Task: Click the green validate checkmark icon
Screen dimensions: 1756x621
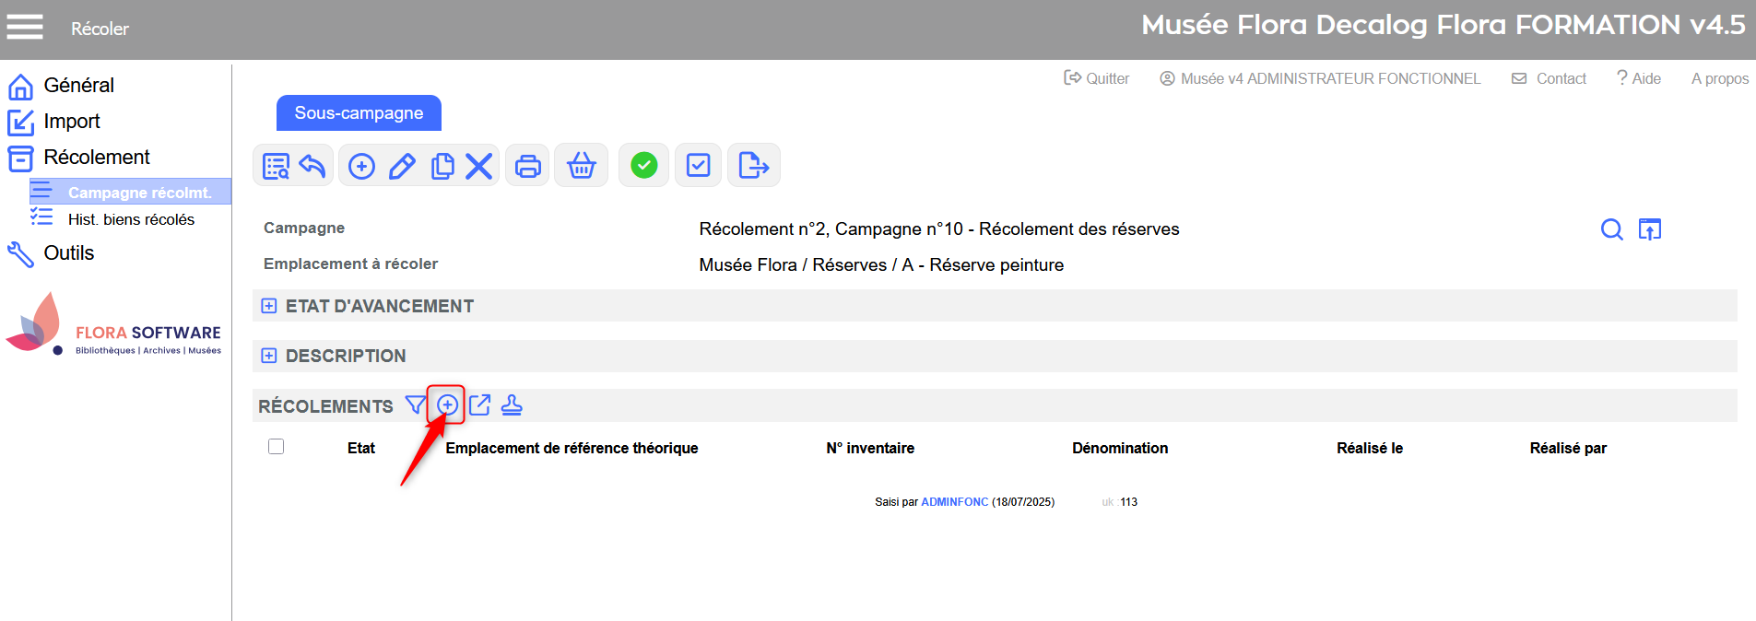Action: coord(643,166)
